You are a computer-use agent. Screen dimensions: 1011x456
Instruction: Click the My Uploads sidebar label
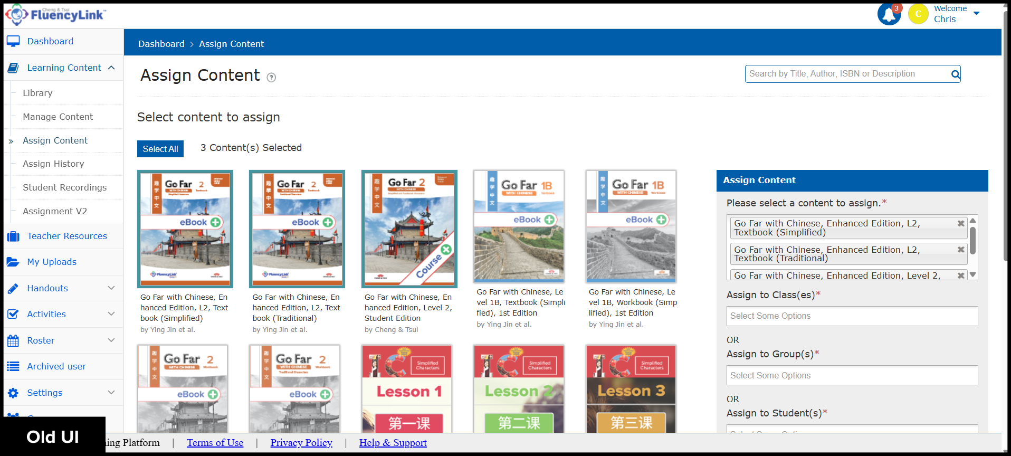click(52, 262)
